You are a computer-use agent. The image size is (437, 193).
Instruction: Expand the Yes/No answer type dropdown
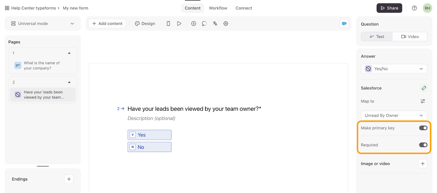coord(394,69)
